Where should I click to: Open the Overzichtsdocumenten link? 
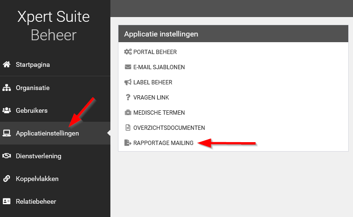point(169,128)
